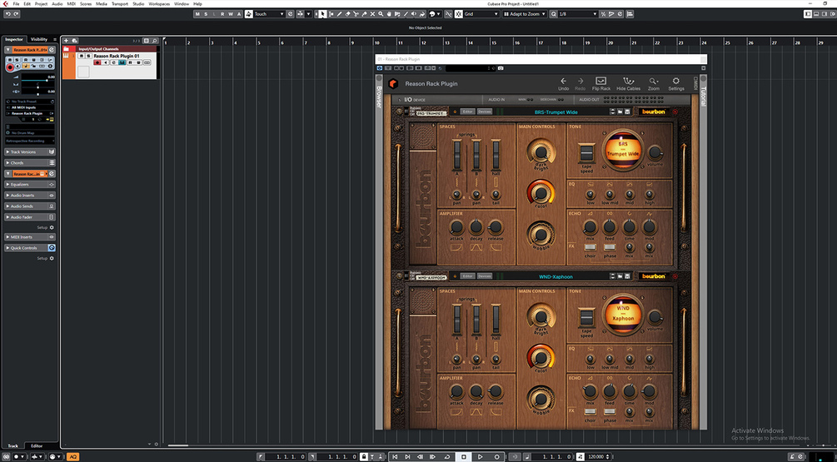Click spring A slider on BRS-Trumpet Wide

tap(457, 155)
